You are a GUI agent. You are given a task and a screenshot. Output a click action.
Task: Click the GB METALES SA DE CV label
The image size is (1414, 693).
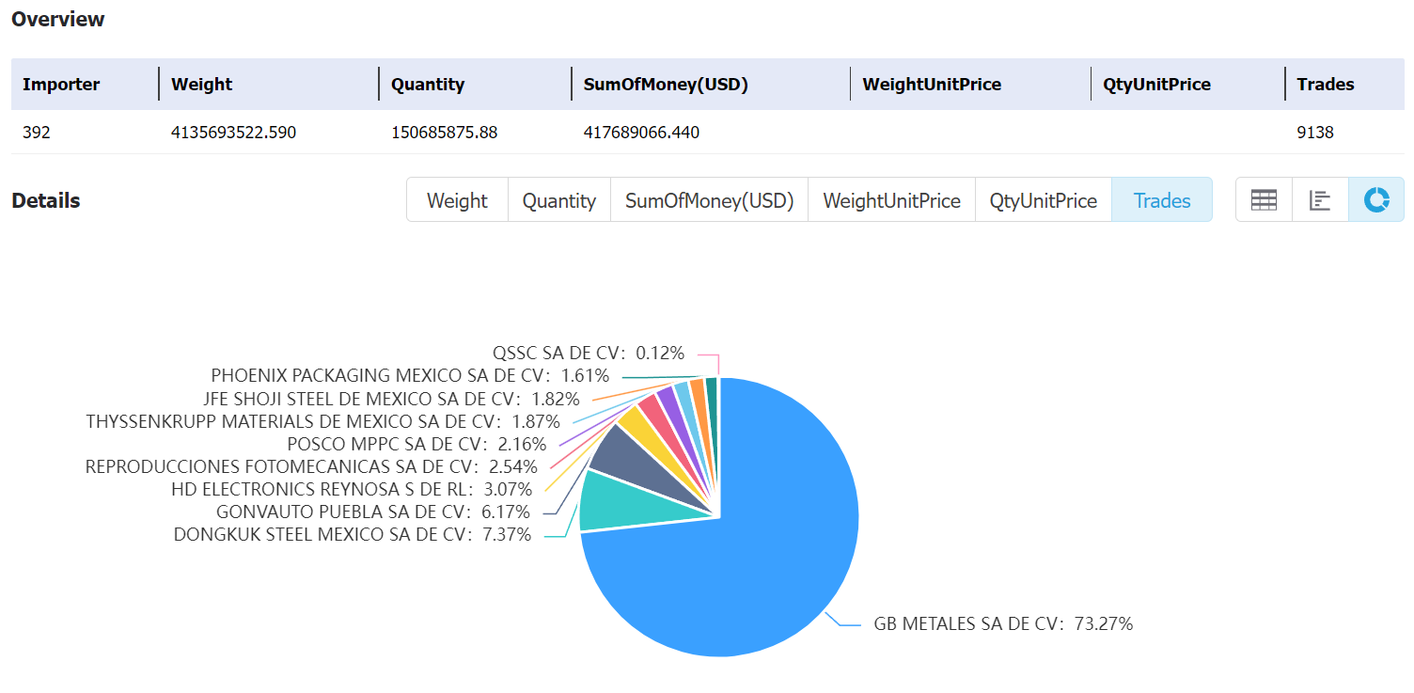pyautogui.click(x=1003, y=623)
